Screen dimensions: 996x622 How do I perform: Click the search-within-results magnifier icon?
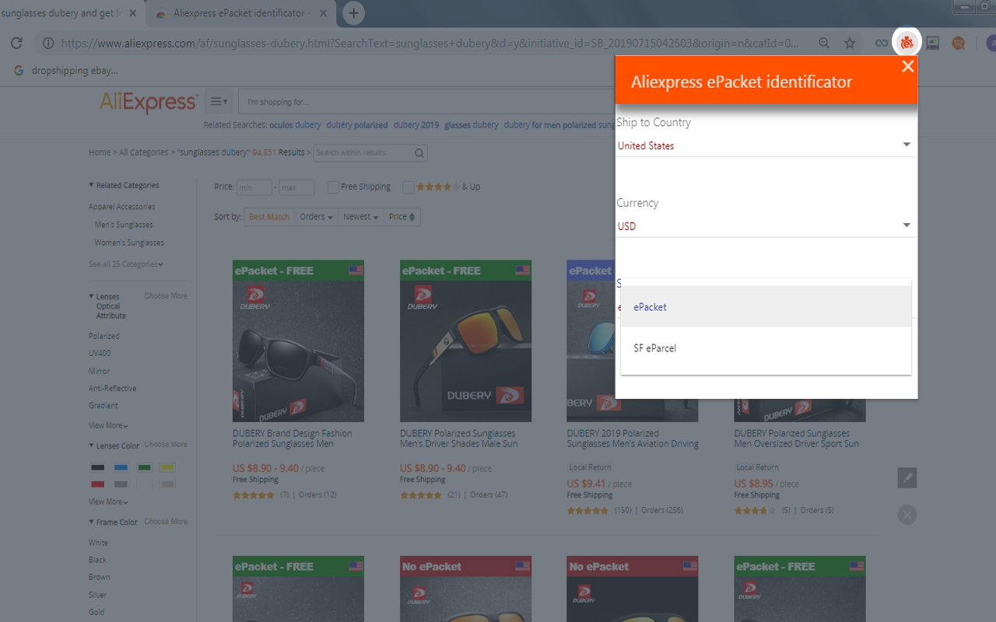419,152
